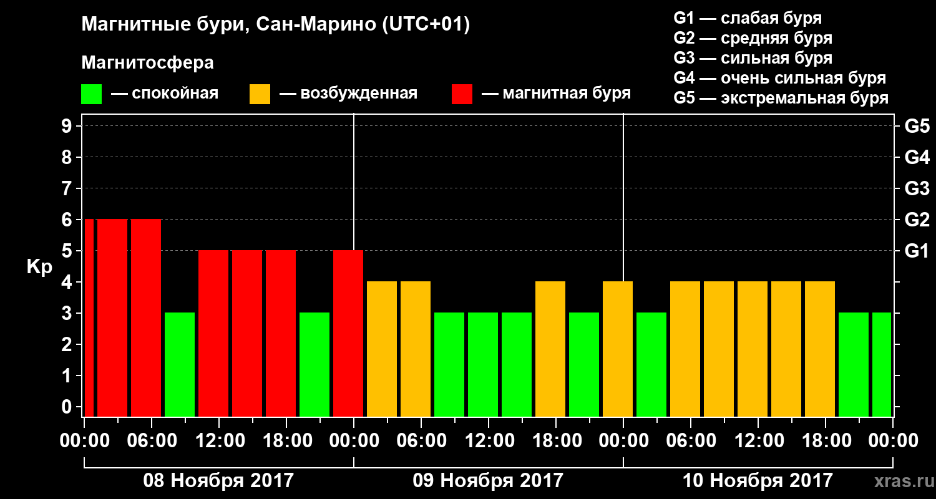
Task: Click the 'Магнитосфера' legend heading
Action: [x=147, y=63]
